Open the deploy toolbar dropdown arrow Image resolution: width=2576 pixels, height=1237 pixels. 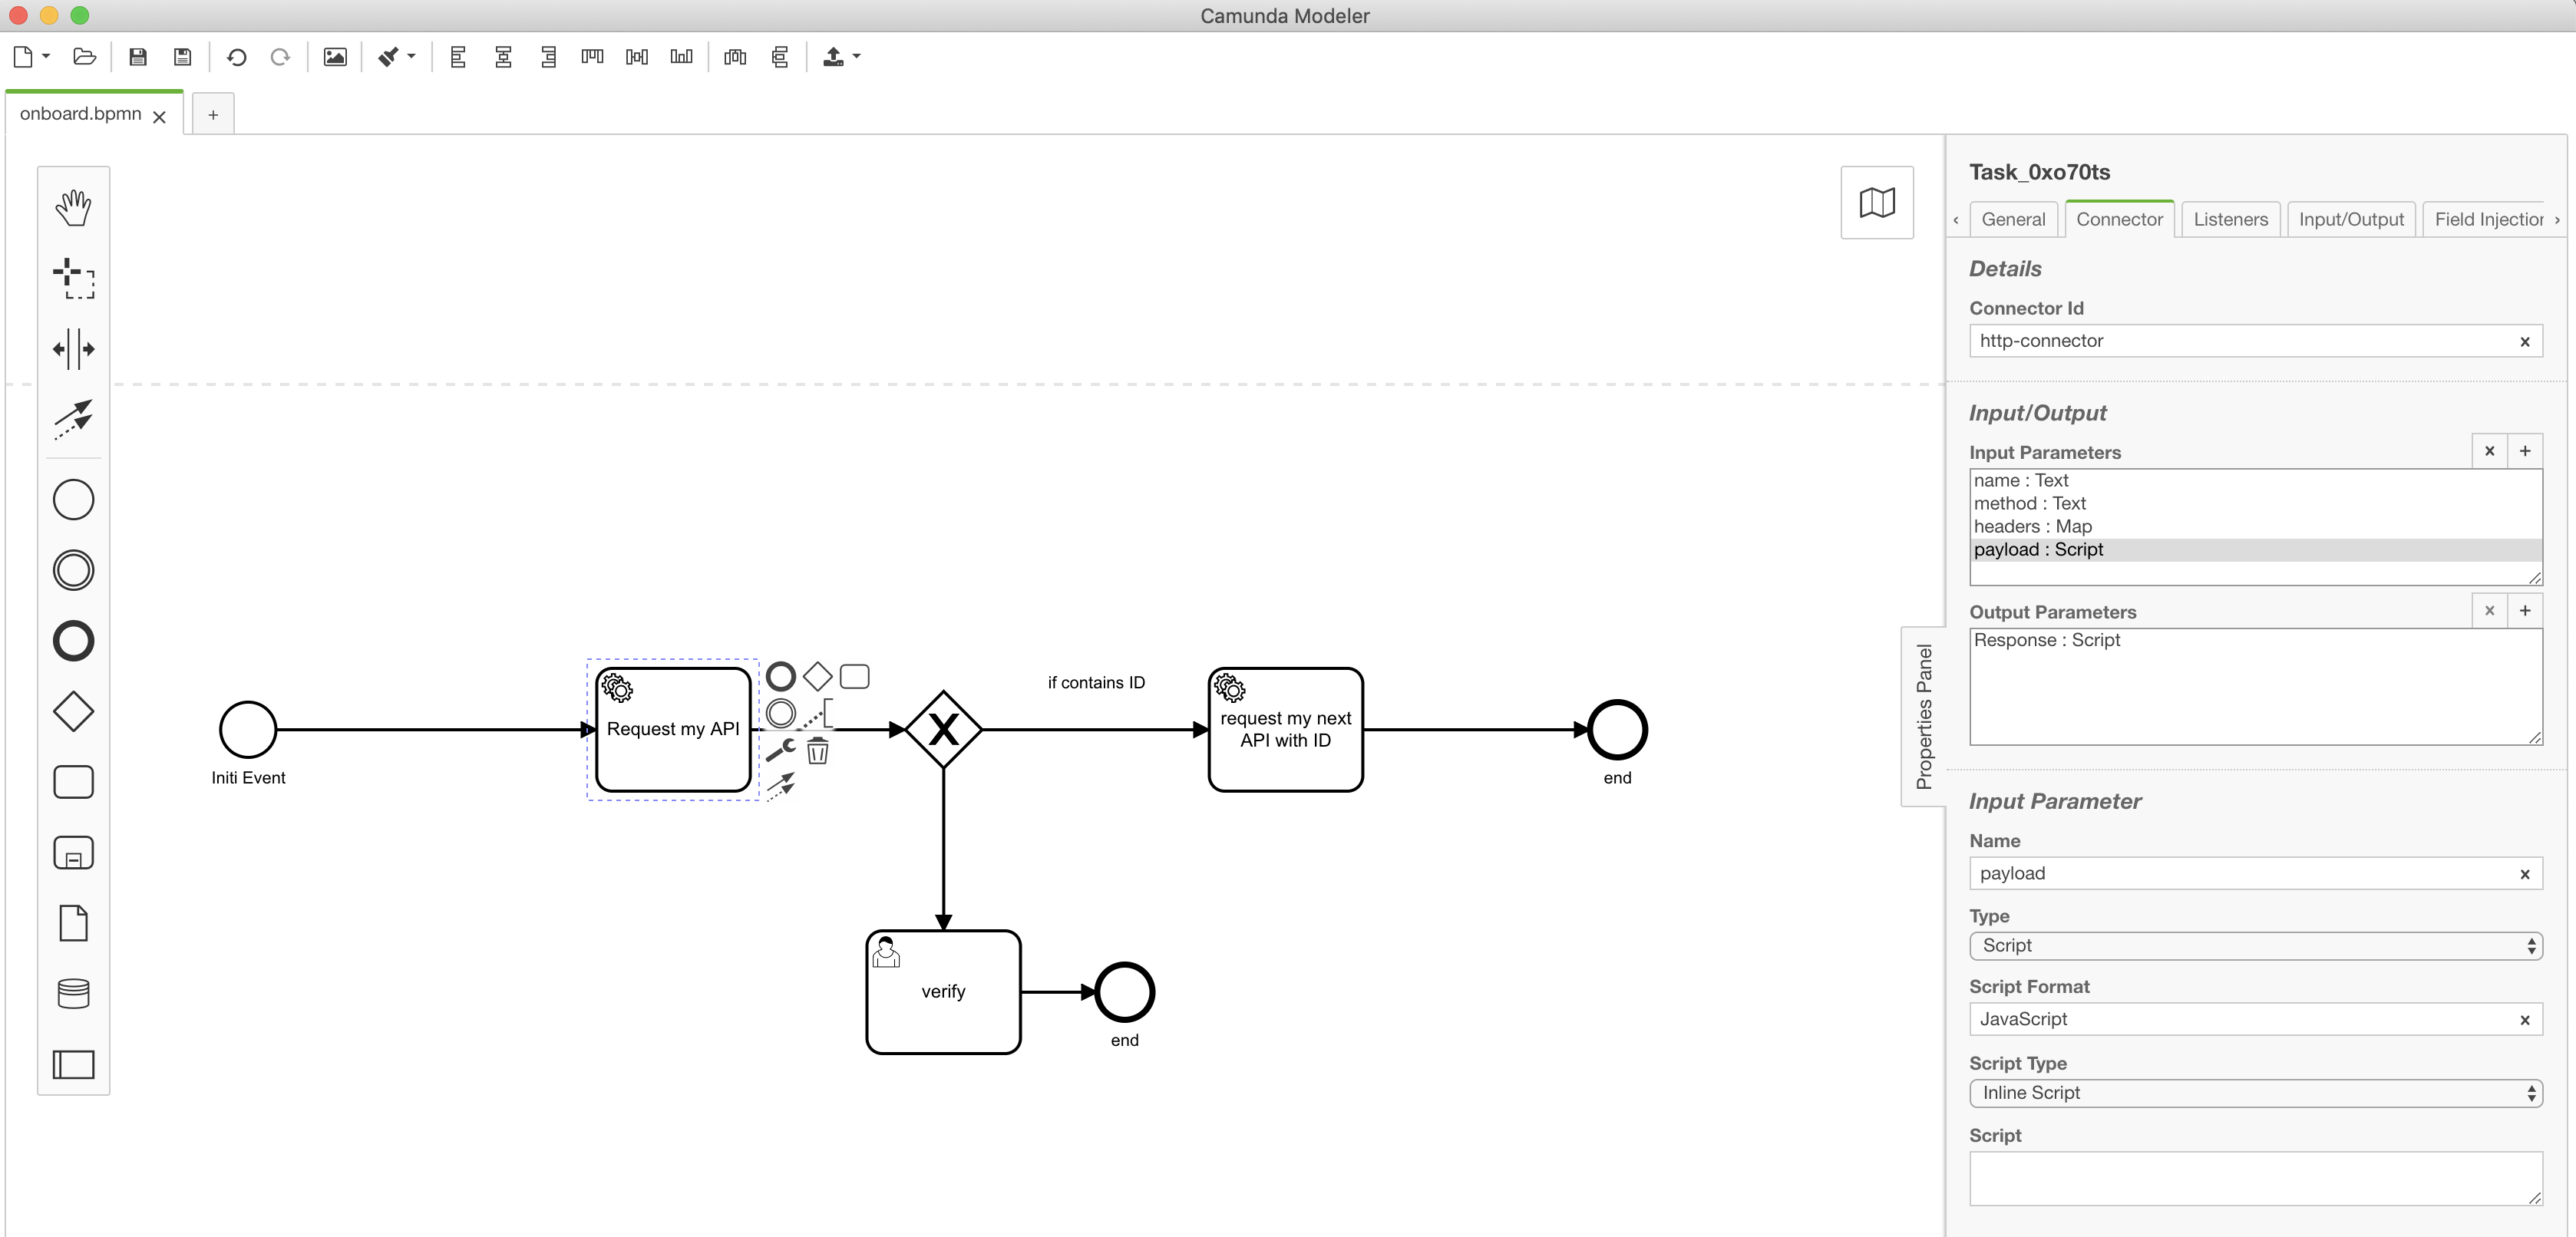[856, 57]
